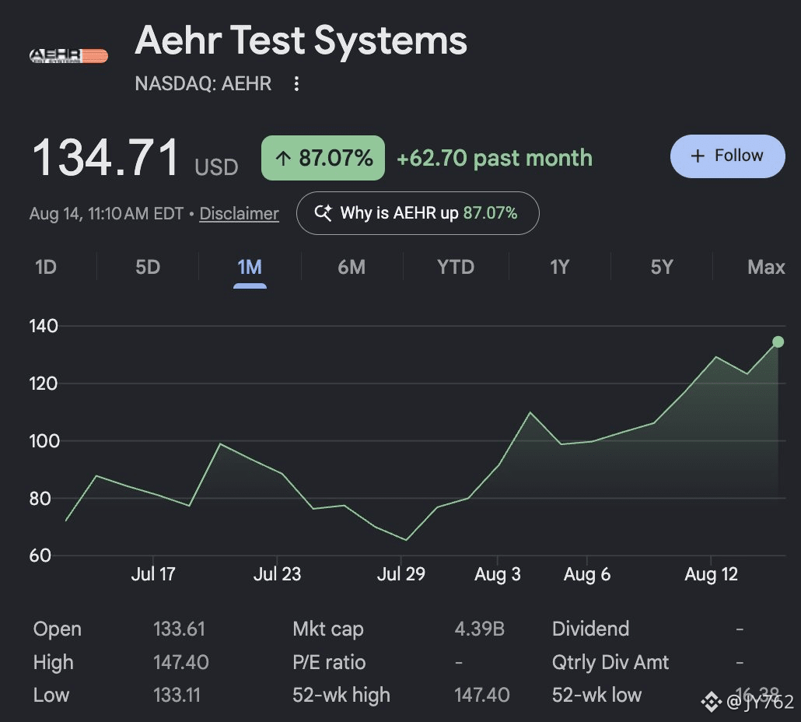Click the 'Aug 3' axis label
Viewport: 801px width, 722px height.
tap(498, 574)
